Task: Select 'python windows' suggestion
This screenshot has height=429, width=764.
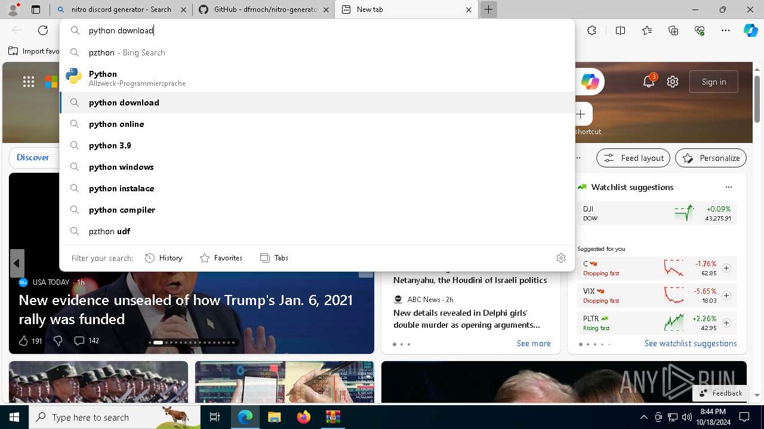Action: pos(317,167)
